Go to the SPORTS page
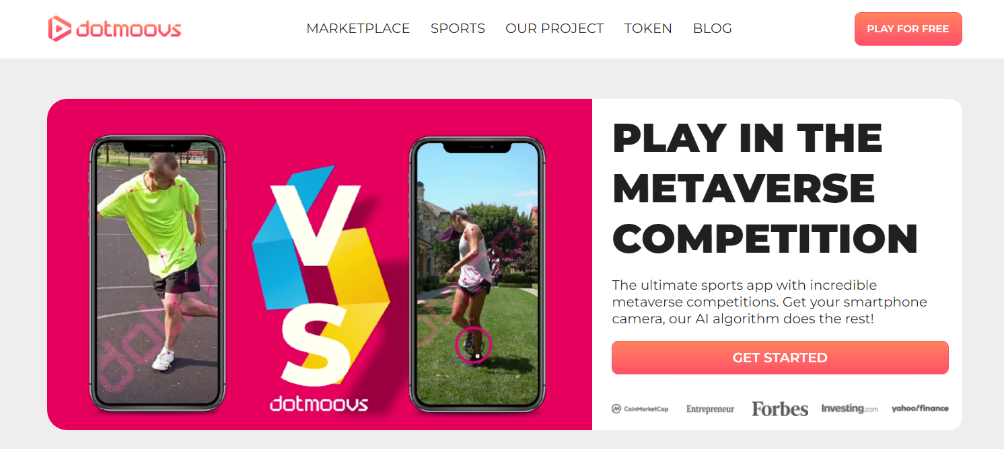Viewport: 1004px width, 449px height. coord(458,29)
